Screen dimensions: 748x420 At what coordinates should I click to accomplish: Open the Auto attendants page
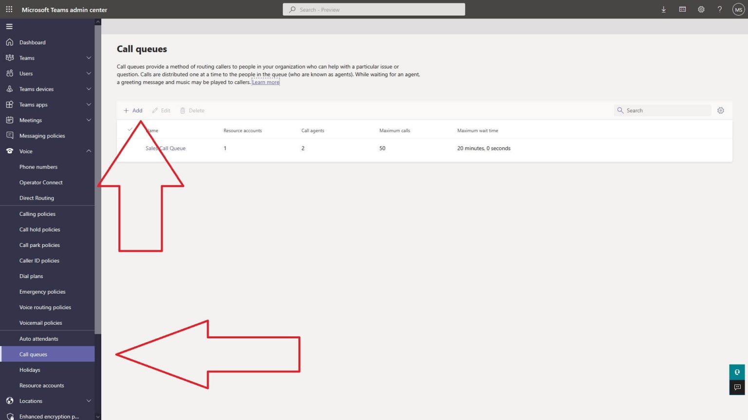point(39,338)
